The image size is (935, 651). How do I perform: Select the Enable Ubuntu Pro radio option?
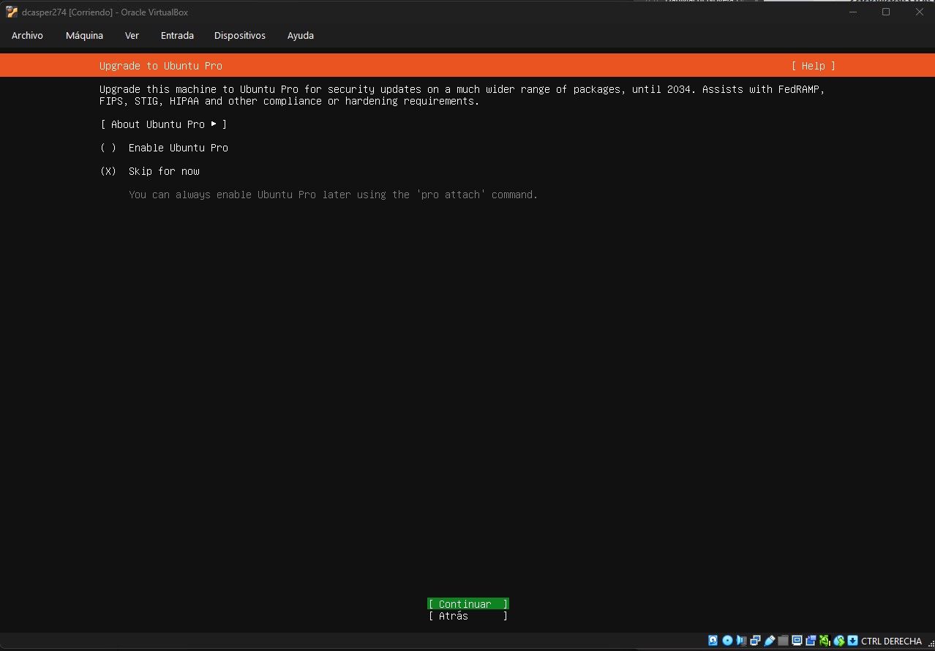click(x=108, y=148)
